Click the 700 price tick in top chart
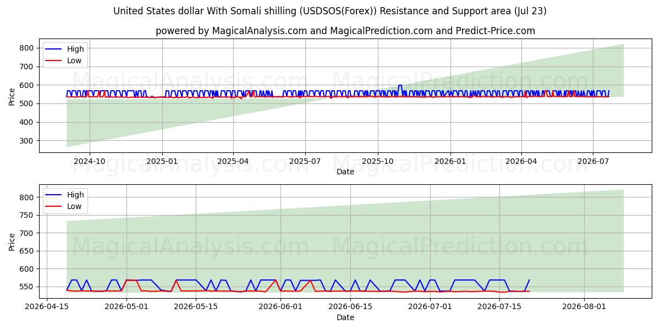Screen dimensions: 660x330 (x=26, y=67)
